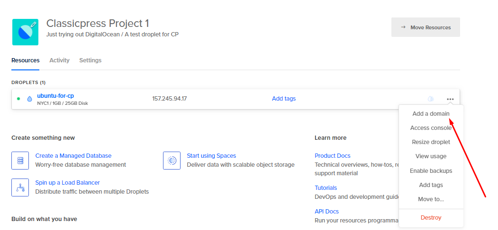The width and height of the screenshot is (498, 230).
Task: Click the DROPLETS (1) section heading
Action: 28,83
